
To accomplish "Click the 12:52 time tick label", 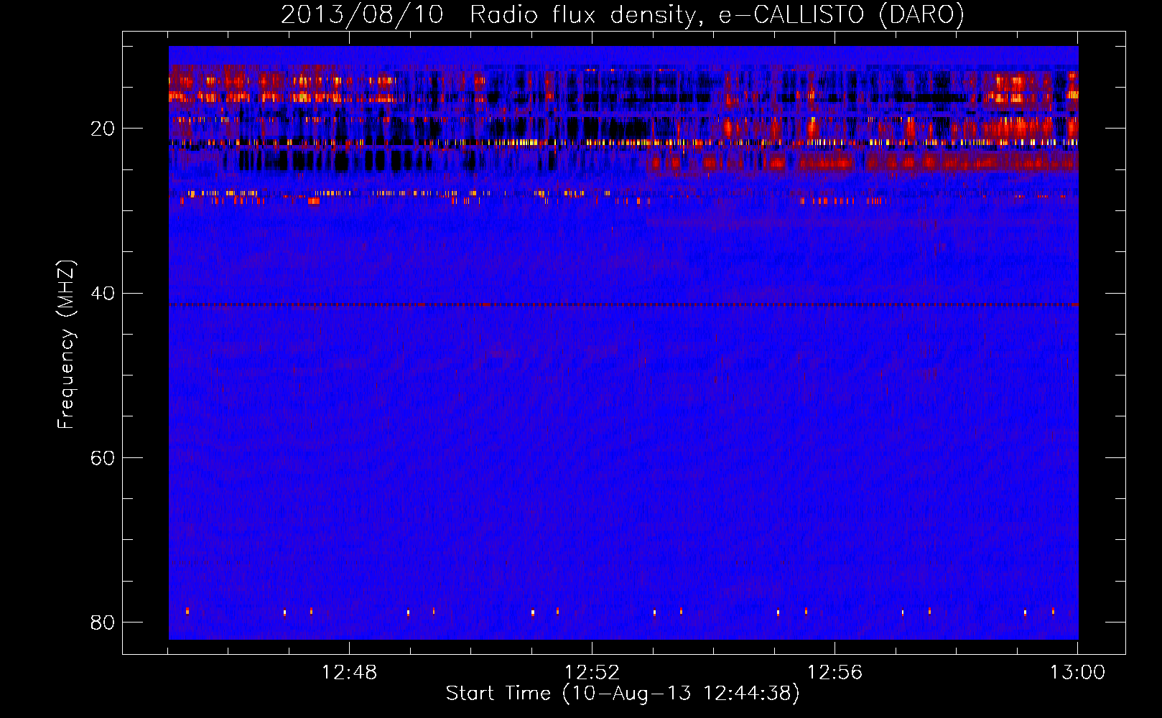I will [x=592, y=673].
